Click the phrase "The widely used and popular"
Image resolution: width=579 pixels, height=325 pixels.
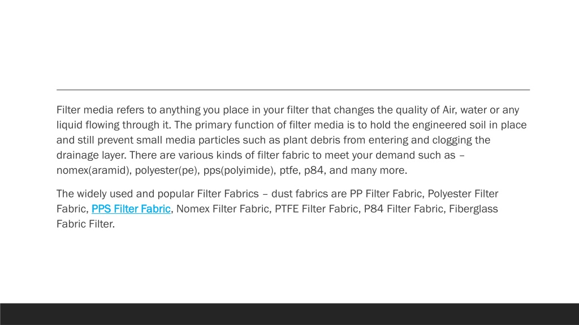pos(125,194)
